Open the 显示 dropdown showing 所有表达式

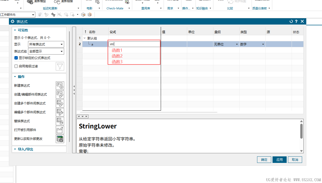(46, 44)
